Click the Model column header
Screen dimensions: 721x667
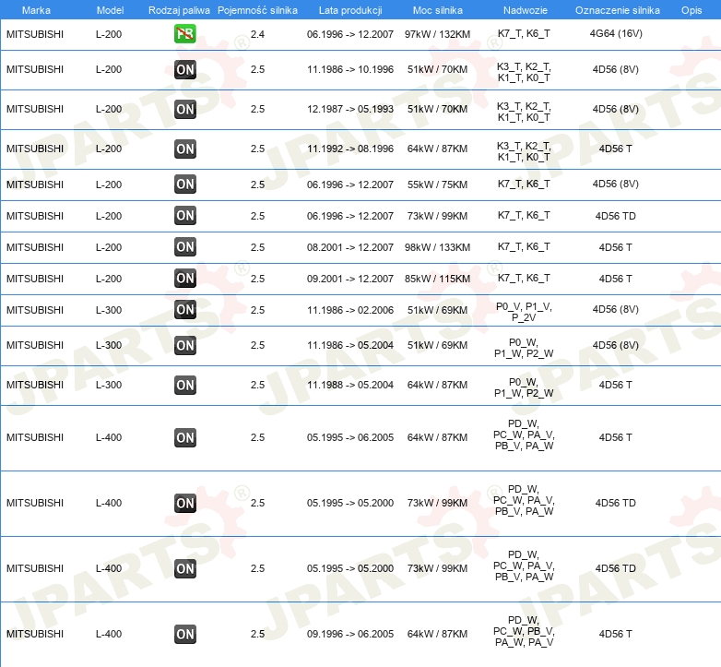(x=110, y=10)
